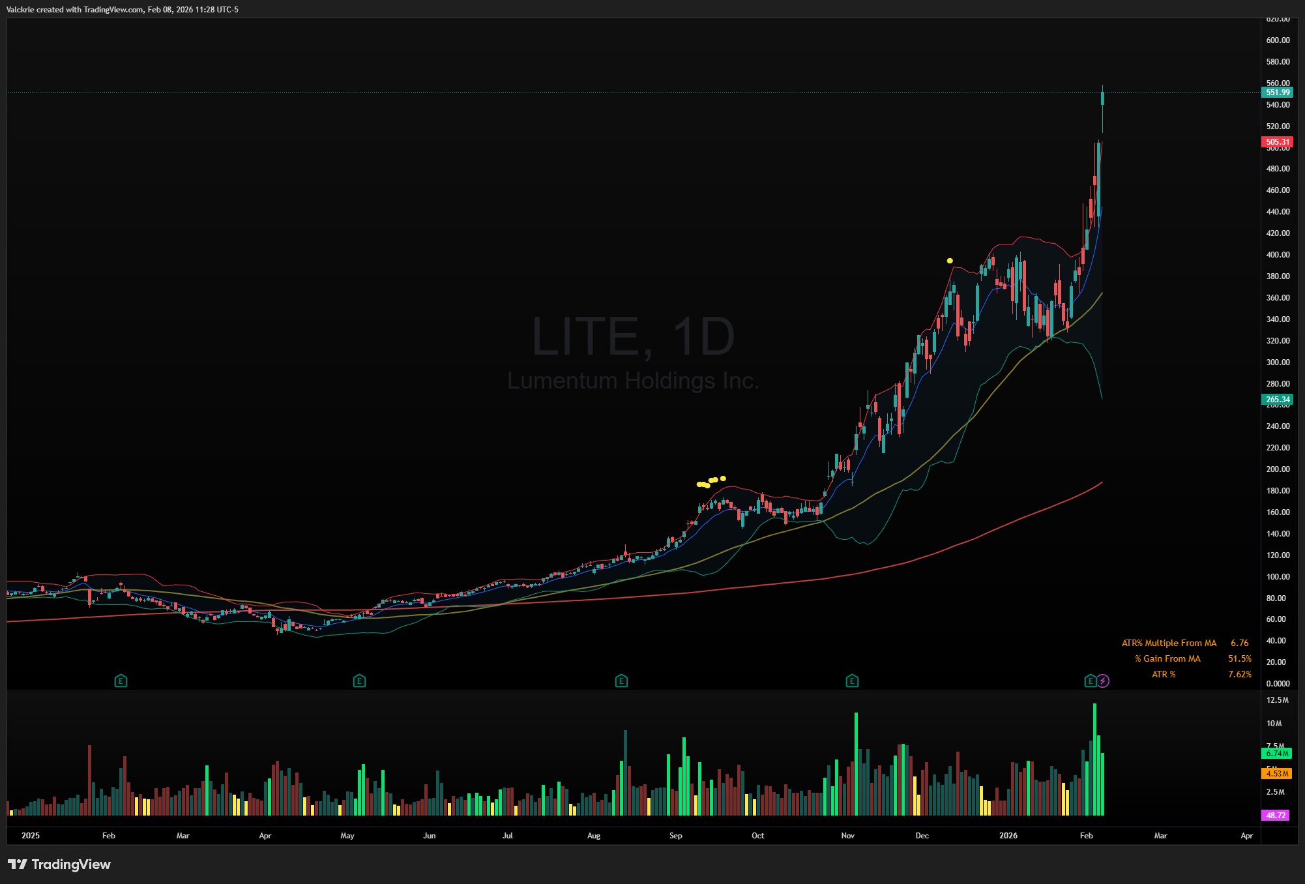
Task: Click the 2026 label on time axis
Action: point(1008,836)
